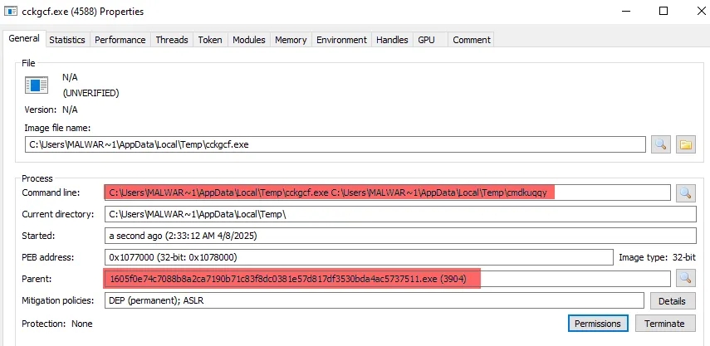Click the Details button for mitigation policies

coord(673,300)
